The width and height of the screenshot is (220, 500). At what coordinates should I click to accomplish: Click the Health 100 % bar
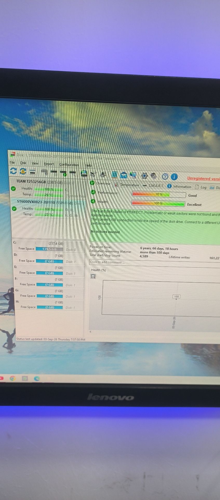click(x=158, y=203)
